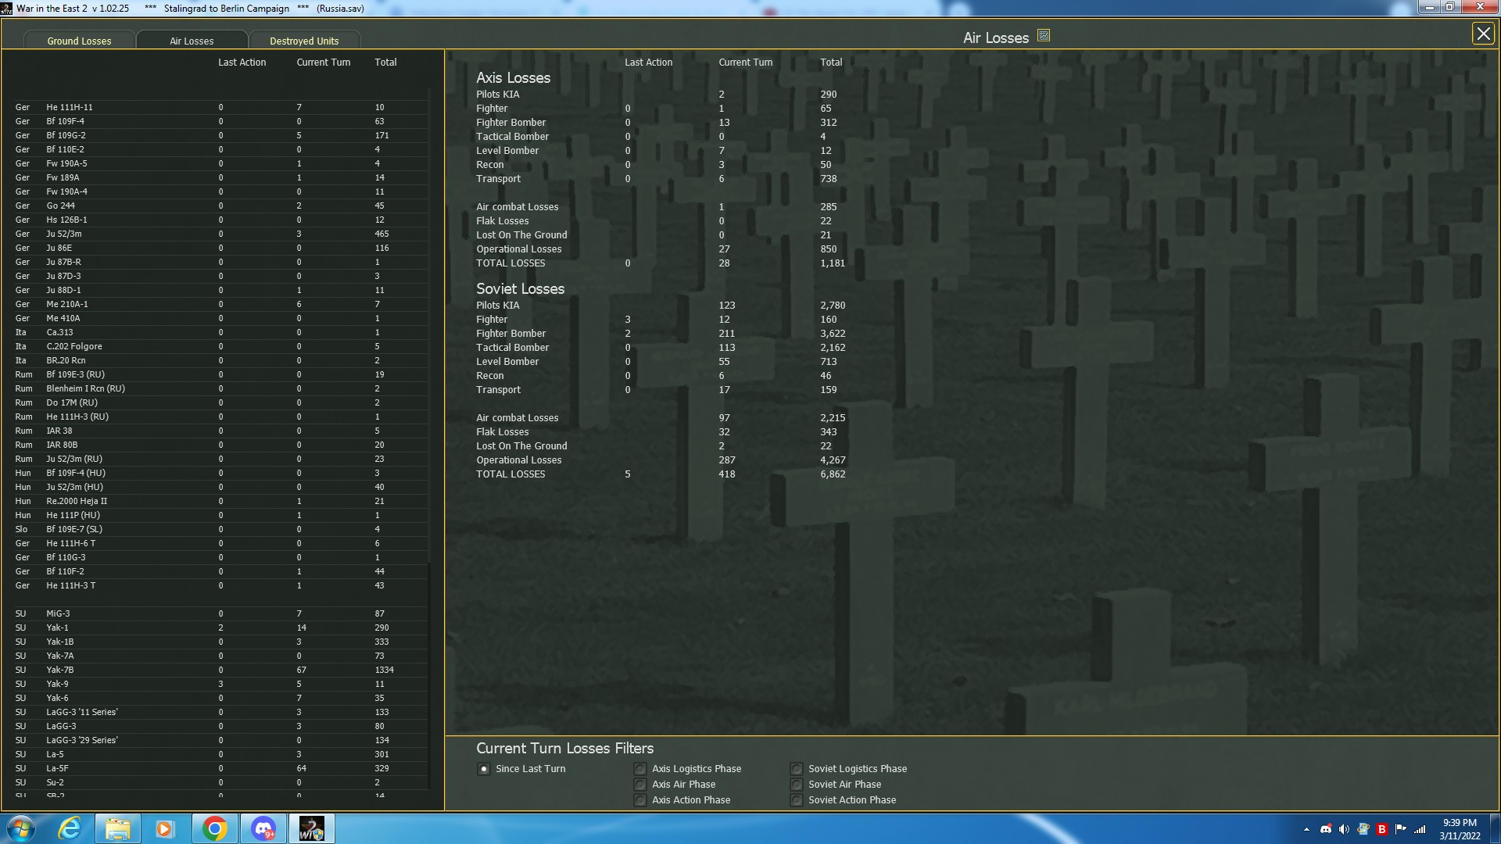Show hidden system tray icons
This screenshot has width=1501, height=844.
pos(1306,829)
